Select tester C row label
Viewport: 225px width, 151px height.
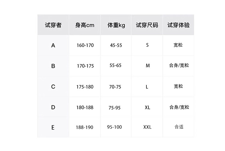(x=53, y=87)
